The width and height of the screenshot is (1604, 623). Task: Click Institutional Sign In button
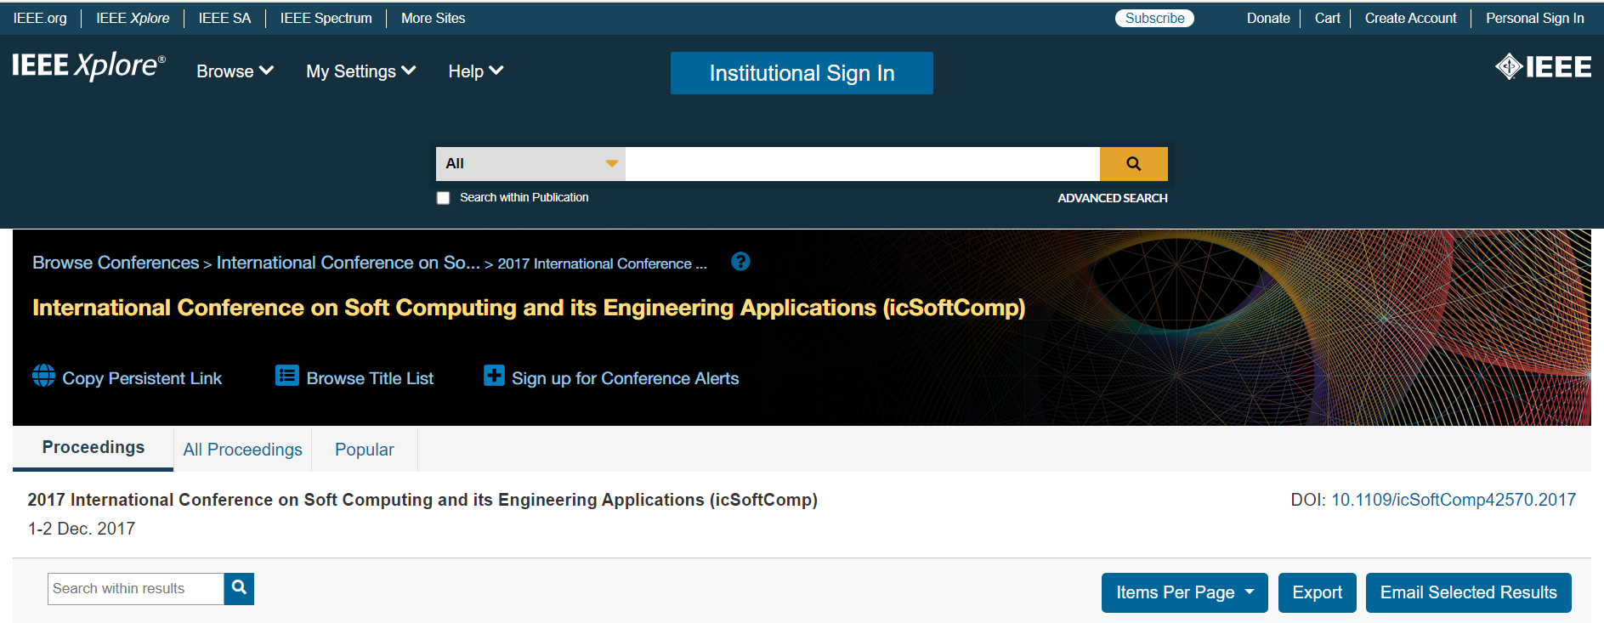(x=802, y=73)
